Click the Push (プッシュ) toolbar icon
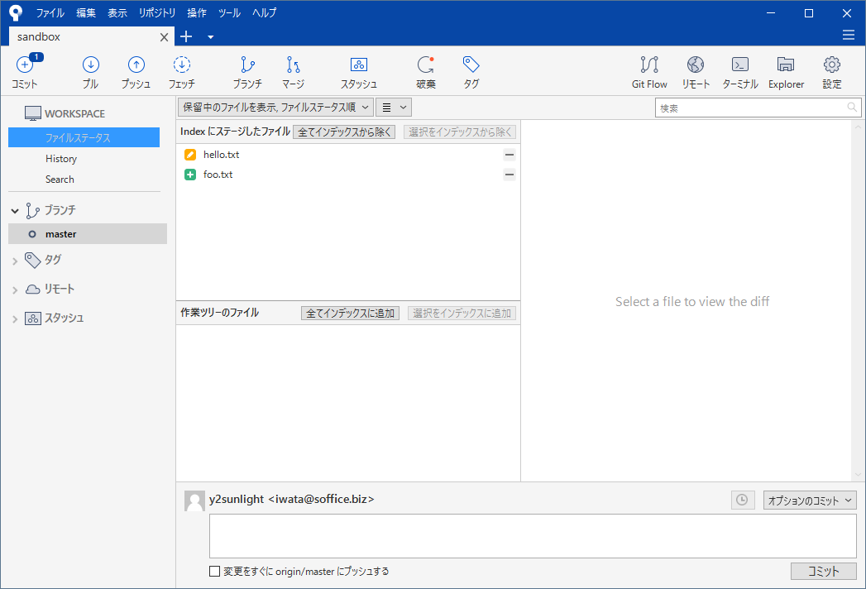Screen dimensions: 866x589 pos(136,66)
